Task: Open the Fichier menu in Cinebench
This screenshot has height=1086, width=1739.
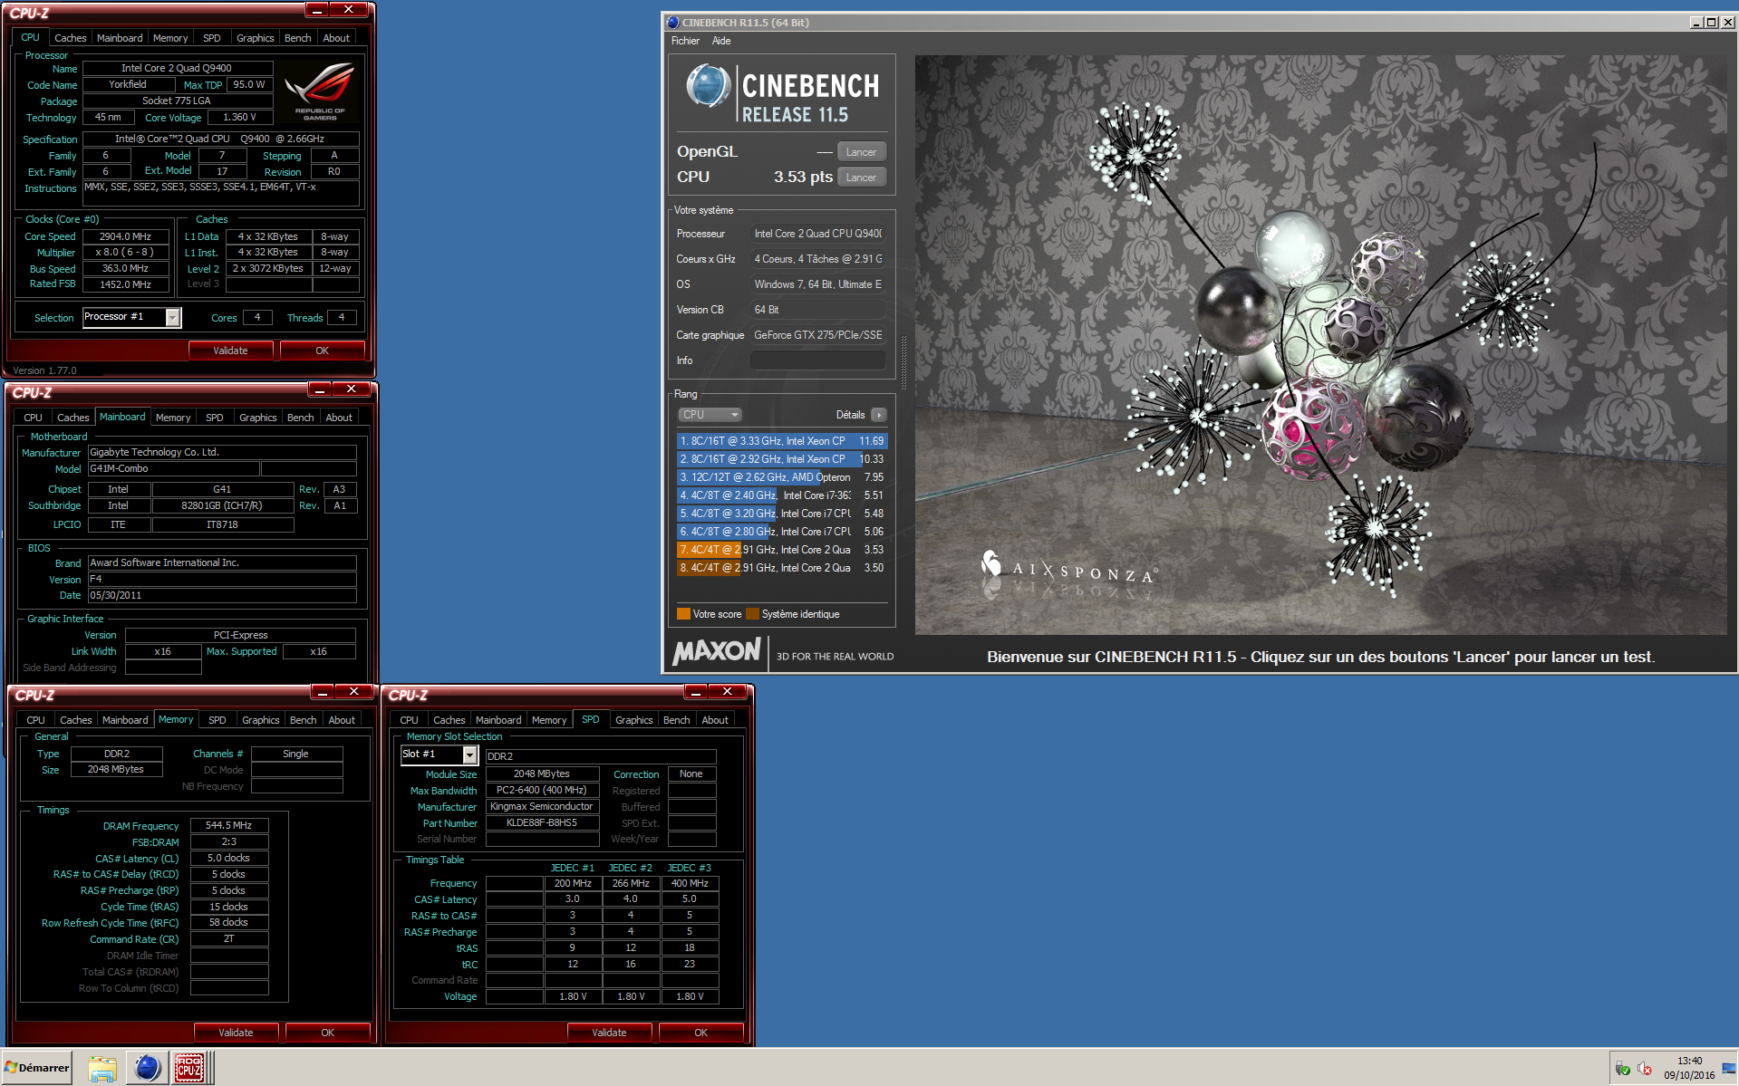Action: (x=685, y=41)
